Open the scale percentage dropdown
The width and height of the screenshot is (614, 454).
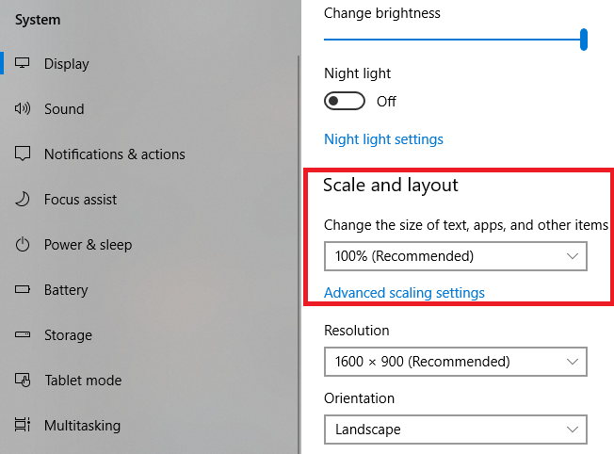click(x=455, y=256)
